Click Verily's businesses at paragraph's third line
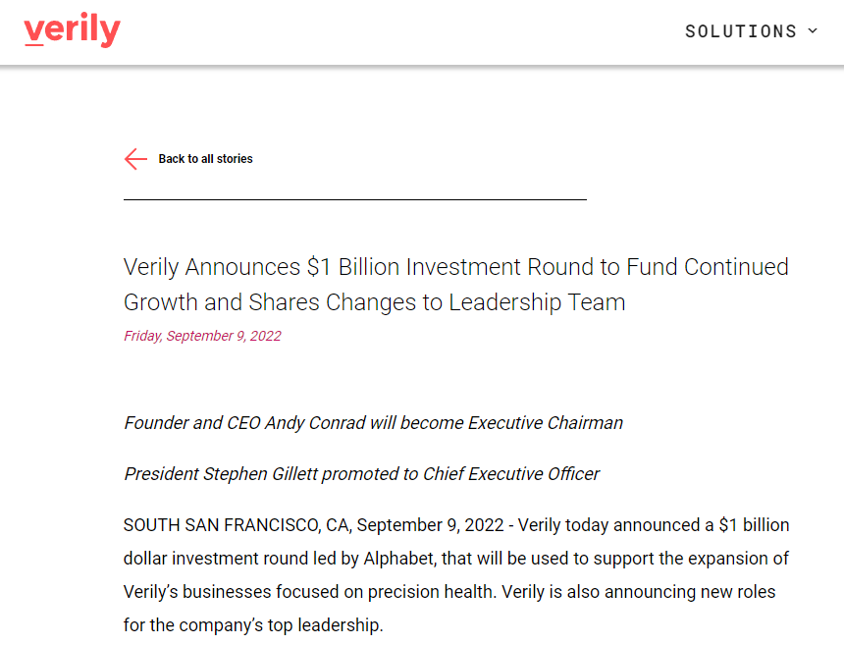Viewport: 844px width, 645px height. point(197,592)
